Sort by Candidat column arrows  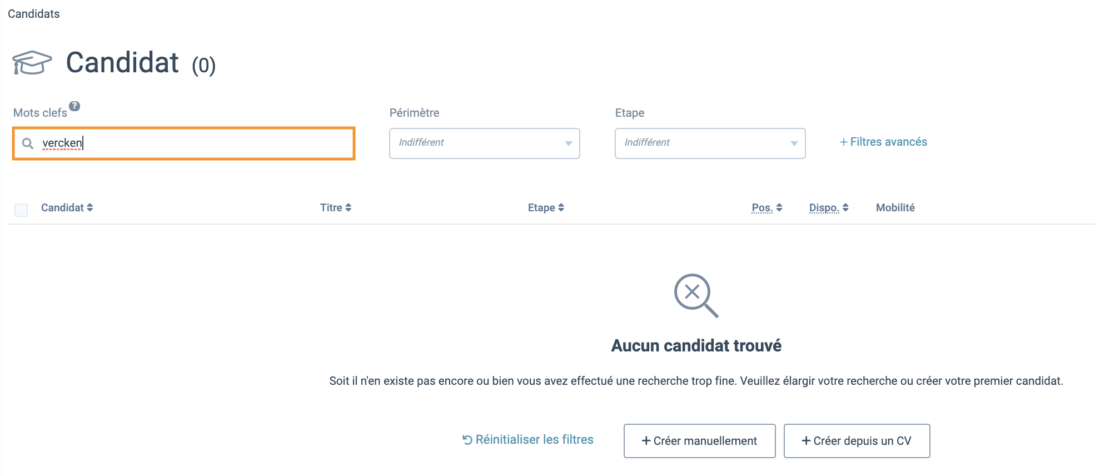point(90,207)
